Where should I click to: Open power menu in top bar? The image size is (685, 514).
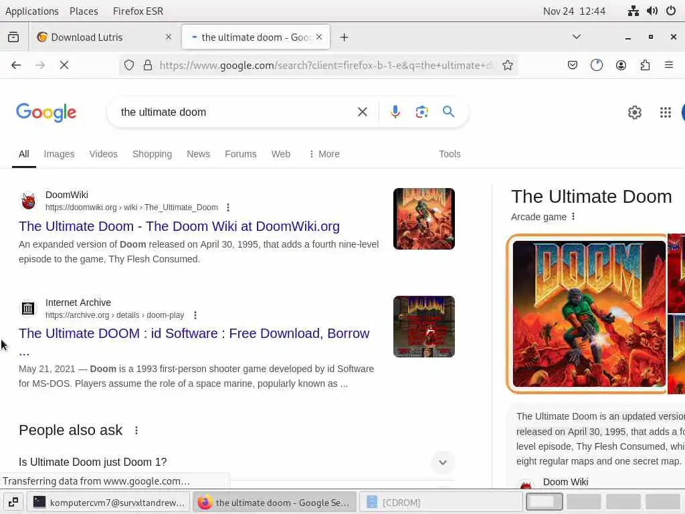click(671, 11)
